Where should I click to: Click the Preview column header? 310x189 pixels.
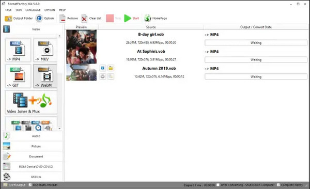click(x=81, y=27)
